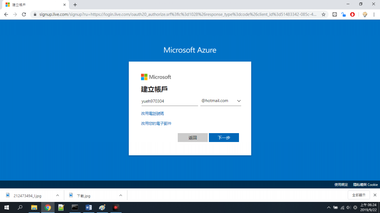Viewport: 380px width, 213px height.
Task: Click the battery power tray icon
Action: 335,207
